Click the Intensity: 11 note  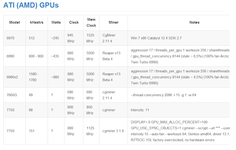pos(140,110)
